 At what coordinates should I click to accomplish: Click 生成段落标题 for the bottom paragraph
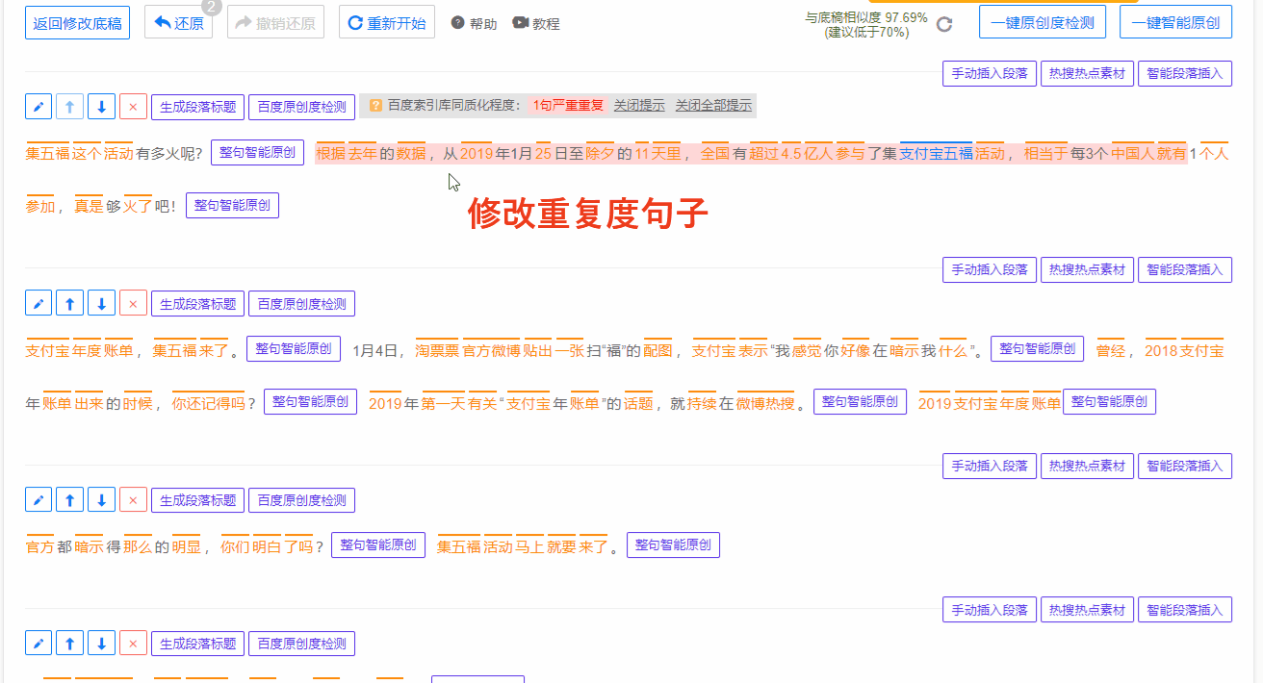pyautogui.click(x=197, y=644)
